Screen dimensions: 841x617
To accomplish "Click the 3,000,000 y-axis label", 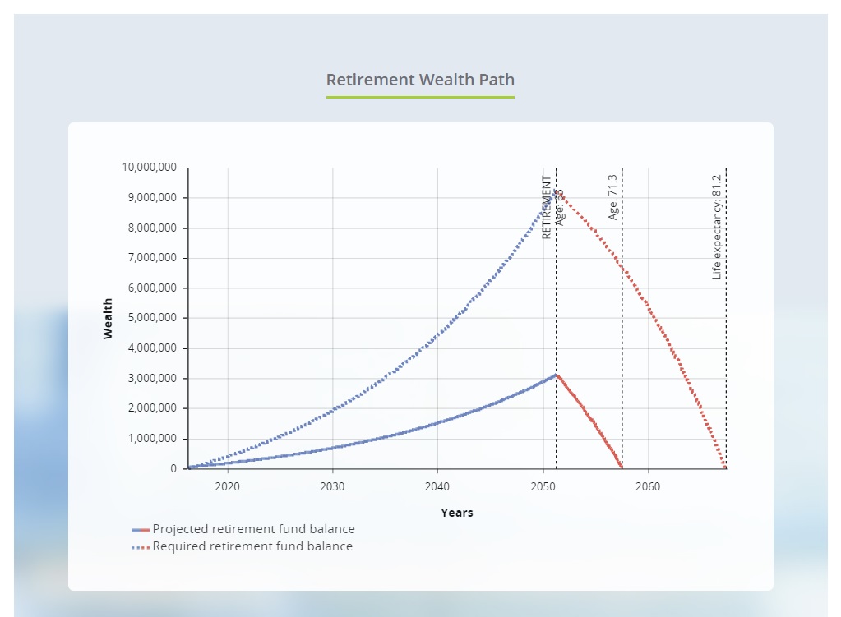I will click(x=152, y=379).
